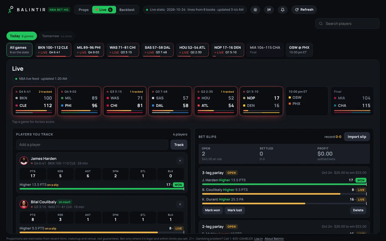Screen dimensions: 386x241
Task: Open notifications bell icon
Action: tap(283, 10)
